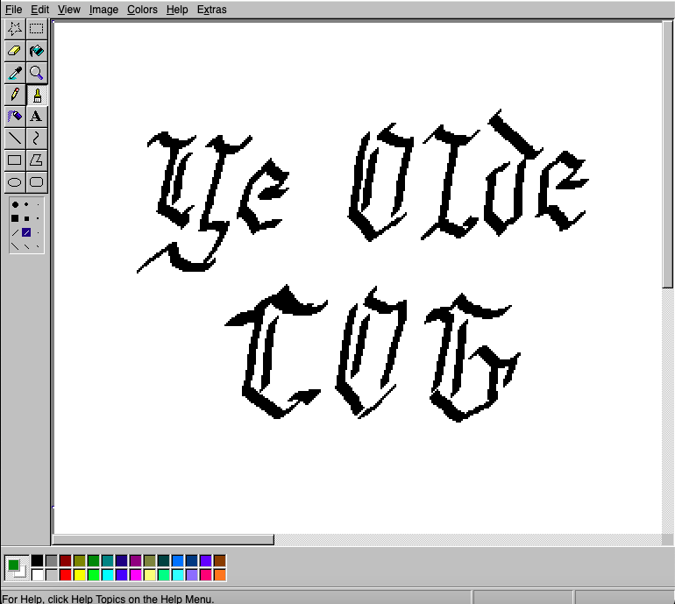675x604 pixels.
Task: Choose the large backslash brush shape
Action: click(x=15, y=246)
